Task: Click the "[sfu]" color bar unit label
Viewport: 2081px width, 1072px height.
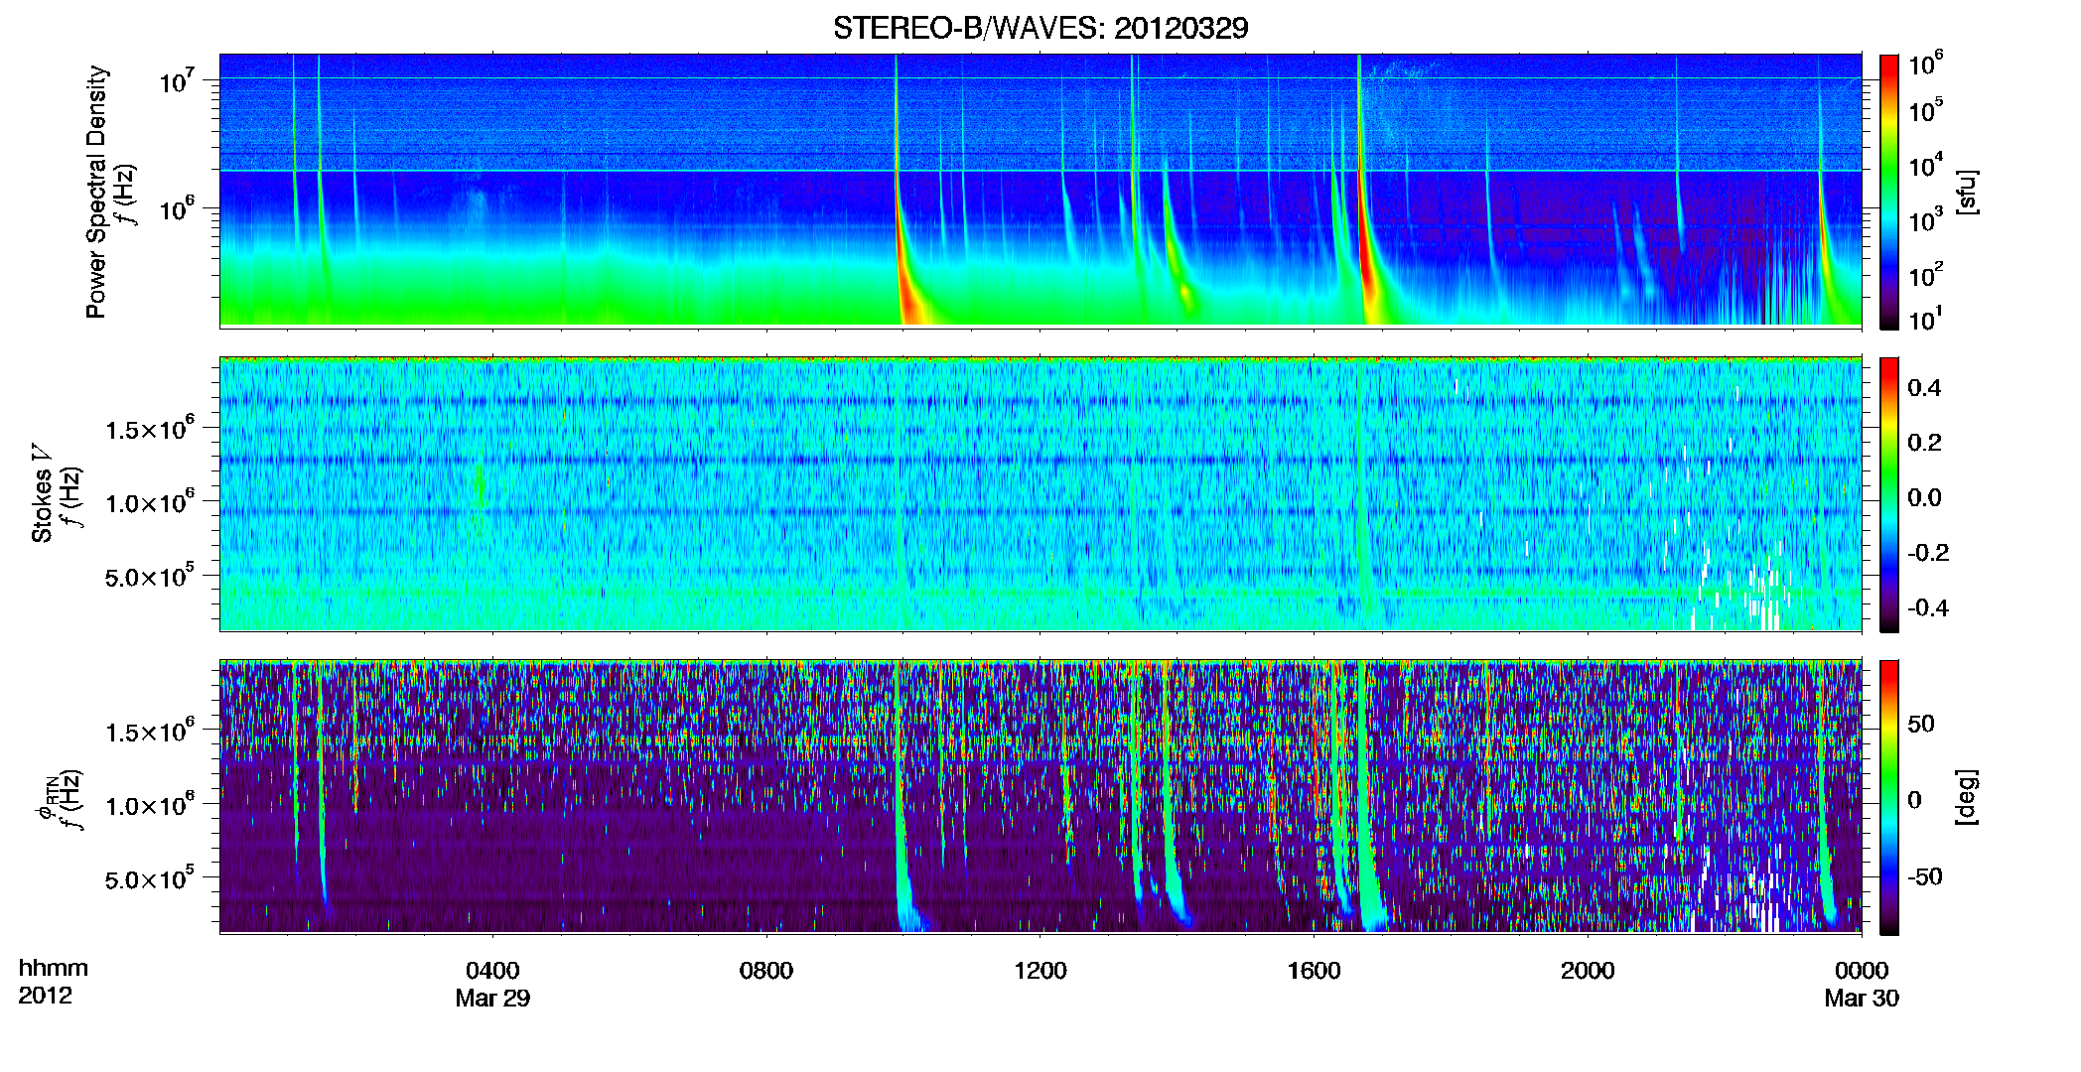Action: (x=1967, y=192)
